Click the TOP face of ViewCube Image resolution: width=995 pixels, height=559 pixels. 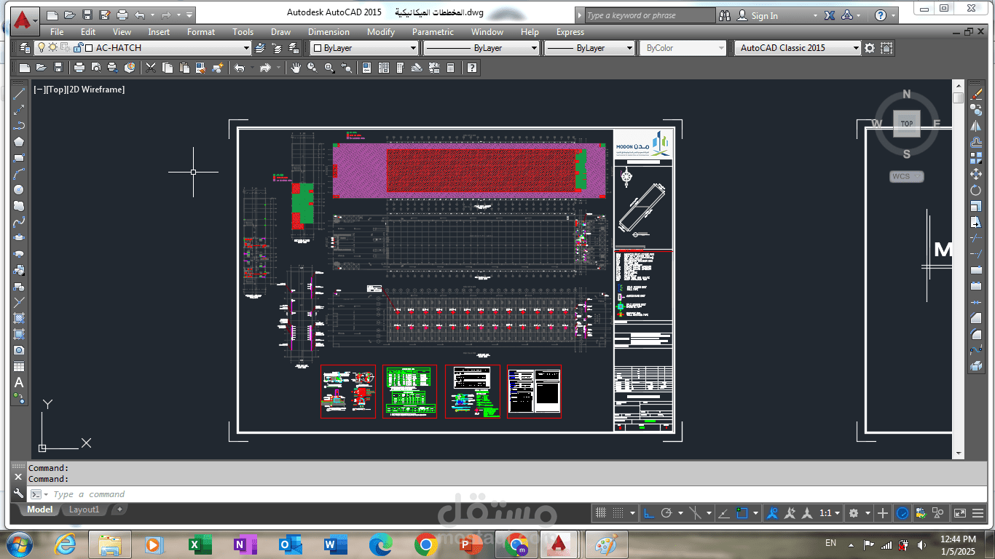907,124
